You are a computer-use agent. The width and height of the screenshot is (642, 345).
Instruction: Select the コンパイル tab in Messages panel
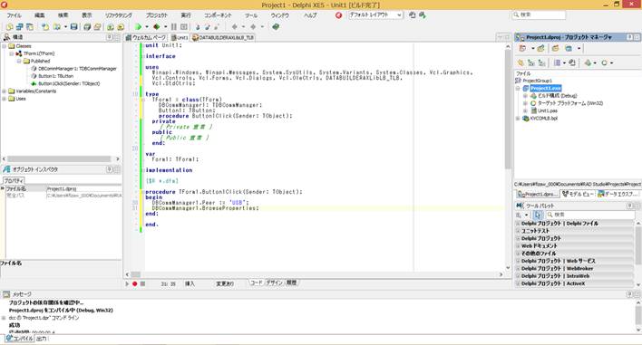[x=19, y=339]
